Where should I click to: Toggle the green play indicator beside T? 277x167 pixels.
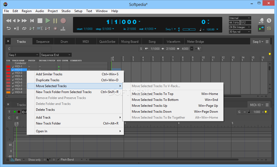point(15,112)
